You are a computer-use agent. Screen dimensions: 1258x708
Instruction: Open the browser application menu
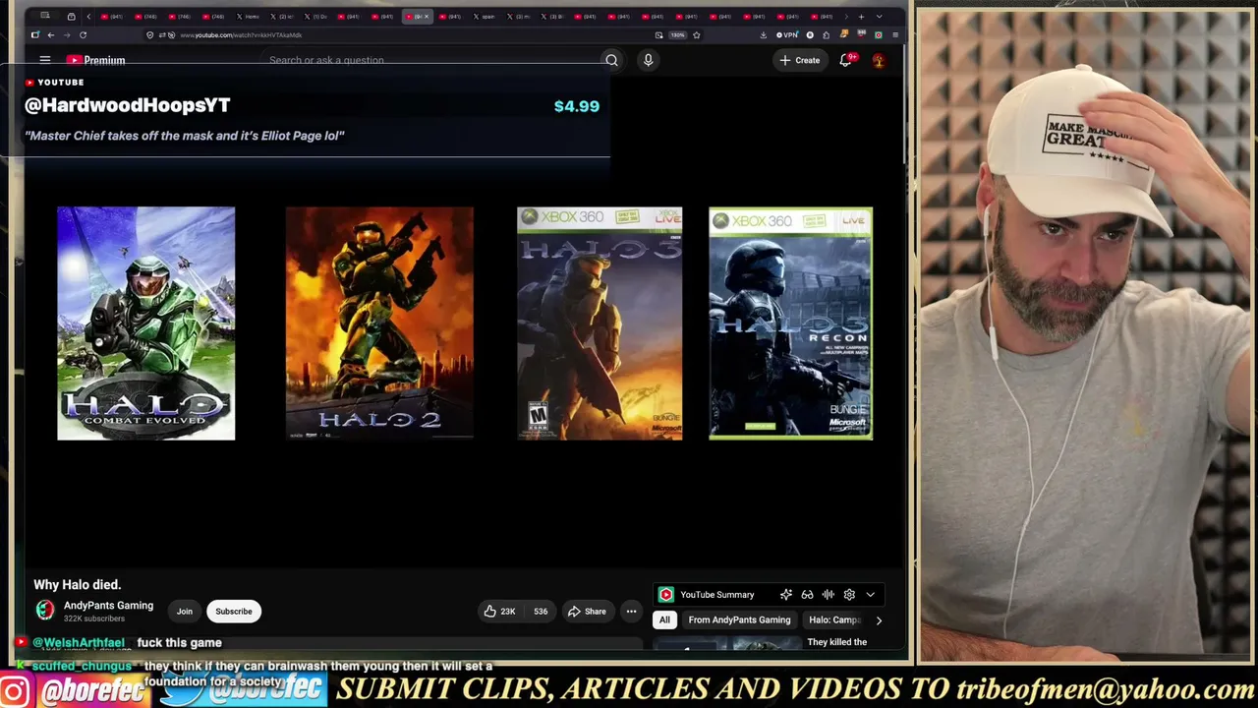[894, 35]
